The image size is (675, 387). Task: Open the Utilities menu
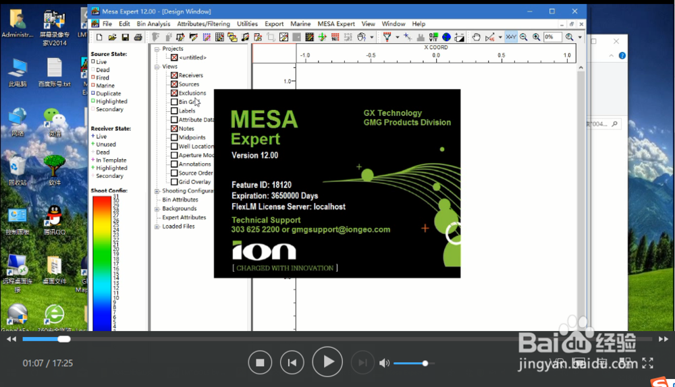(x=247, y=24)
